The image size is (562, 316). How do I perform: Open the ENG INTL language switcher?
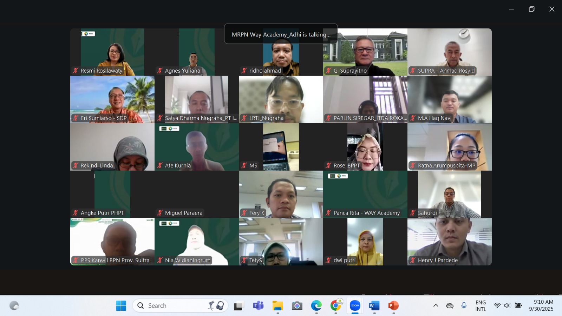(481, 305)
